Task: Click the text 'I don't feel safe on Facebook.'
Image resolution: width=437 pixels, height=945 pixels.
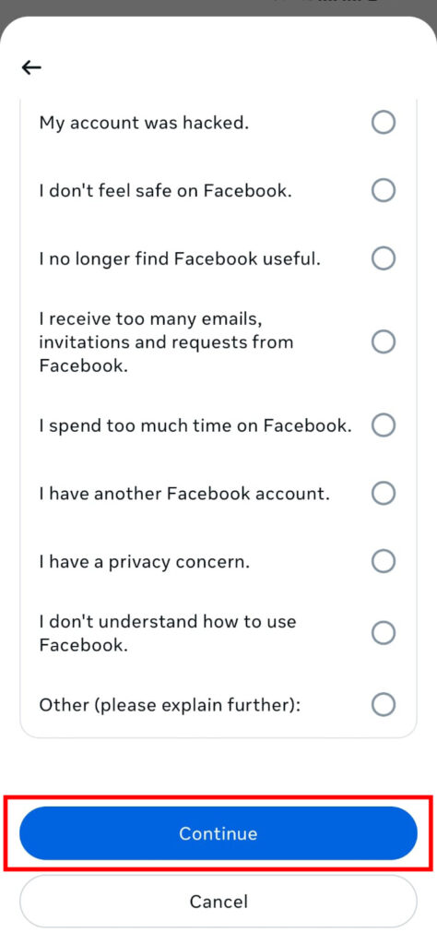Action: (166, 191)
